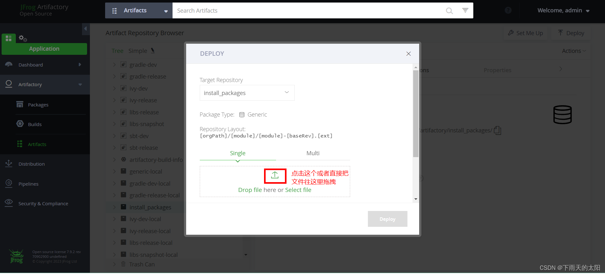Click the tree panel scroll down arrow
Screen dimensions: 605x274
(246, 255)
